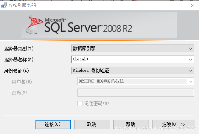199x134 pixels.
Task: Click the SQL Server 2008 R2 logo
Action: click(x=79, y=25)
